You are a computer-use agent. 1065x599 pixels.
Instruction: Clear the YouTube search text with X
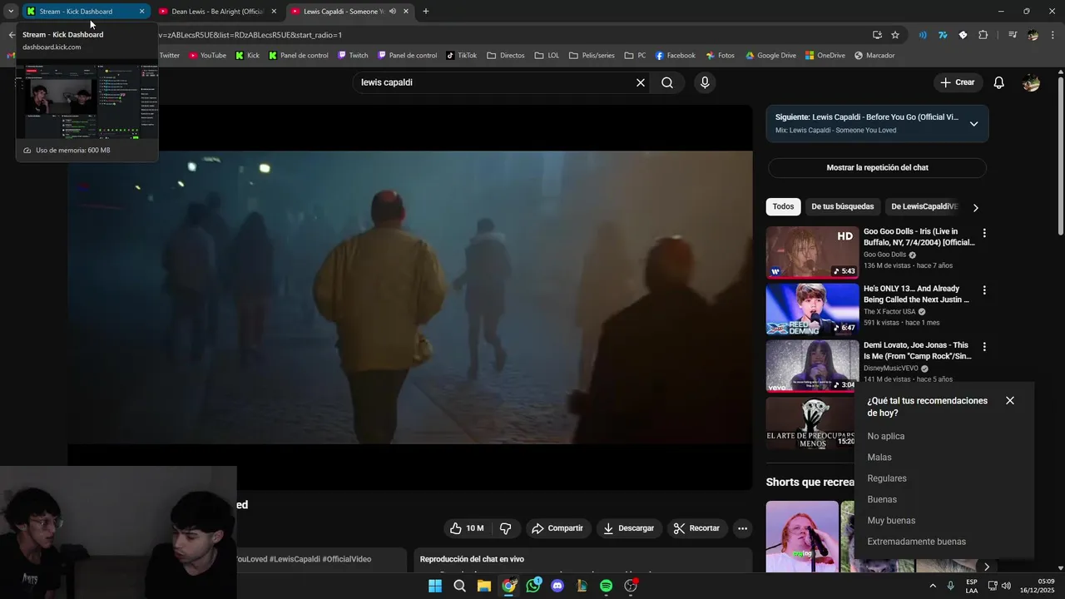641,82
